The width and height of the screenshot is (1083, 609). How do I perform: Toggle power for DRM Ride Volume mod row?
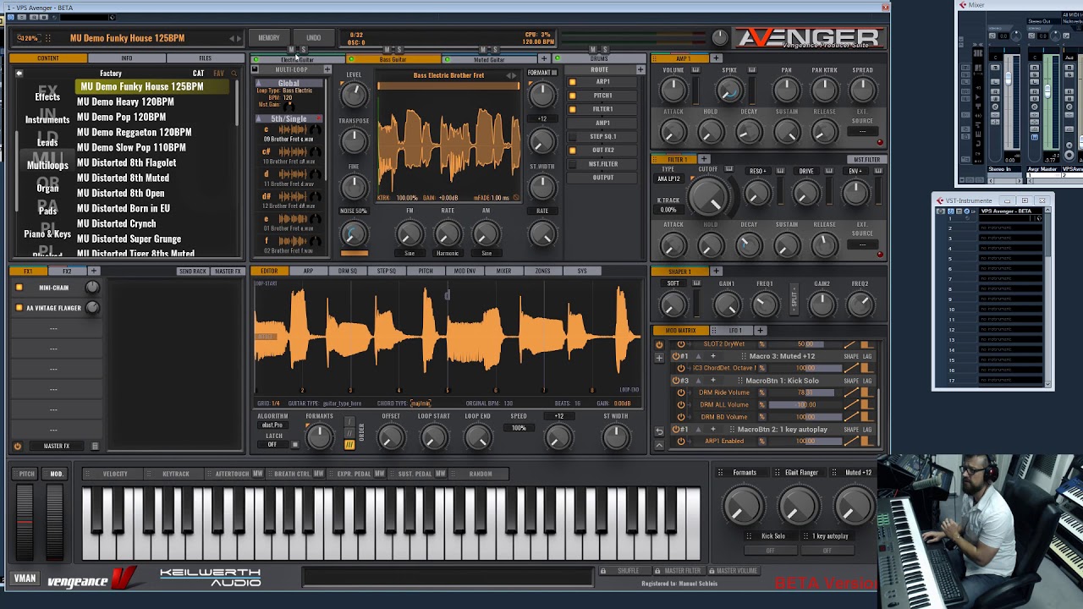point(681,392)
